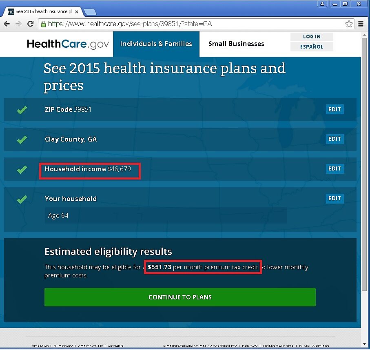Viewport: 370px width, 350px height.
Task: Reload the page with the refresh icon
Action: click(30, 24)
